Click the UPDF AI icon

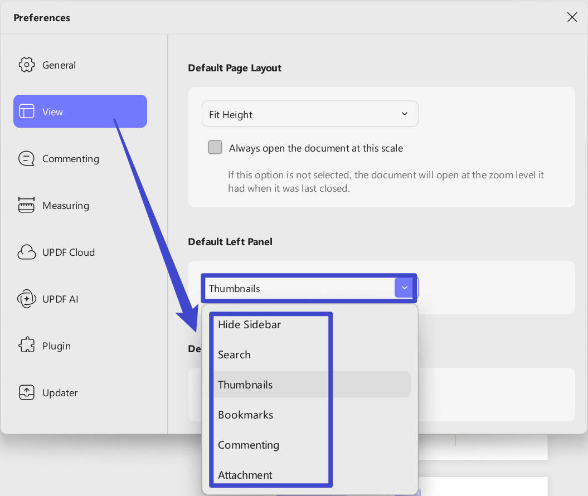[27, 299]
